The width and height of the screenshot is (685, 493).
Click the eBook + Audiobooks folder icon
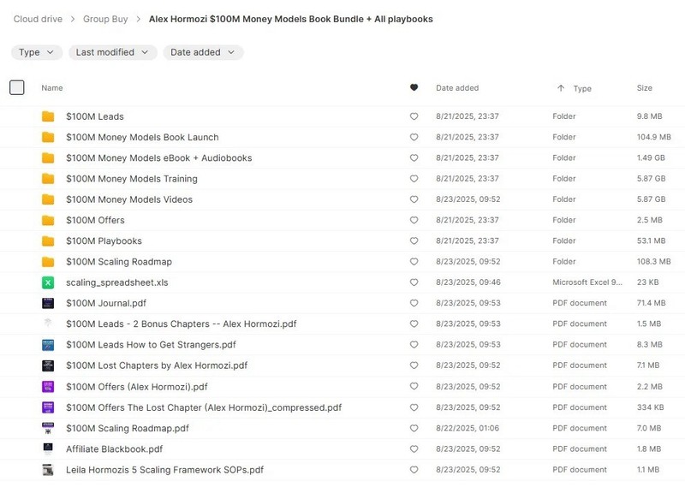[x=48, y=157]
